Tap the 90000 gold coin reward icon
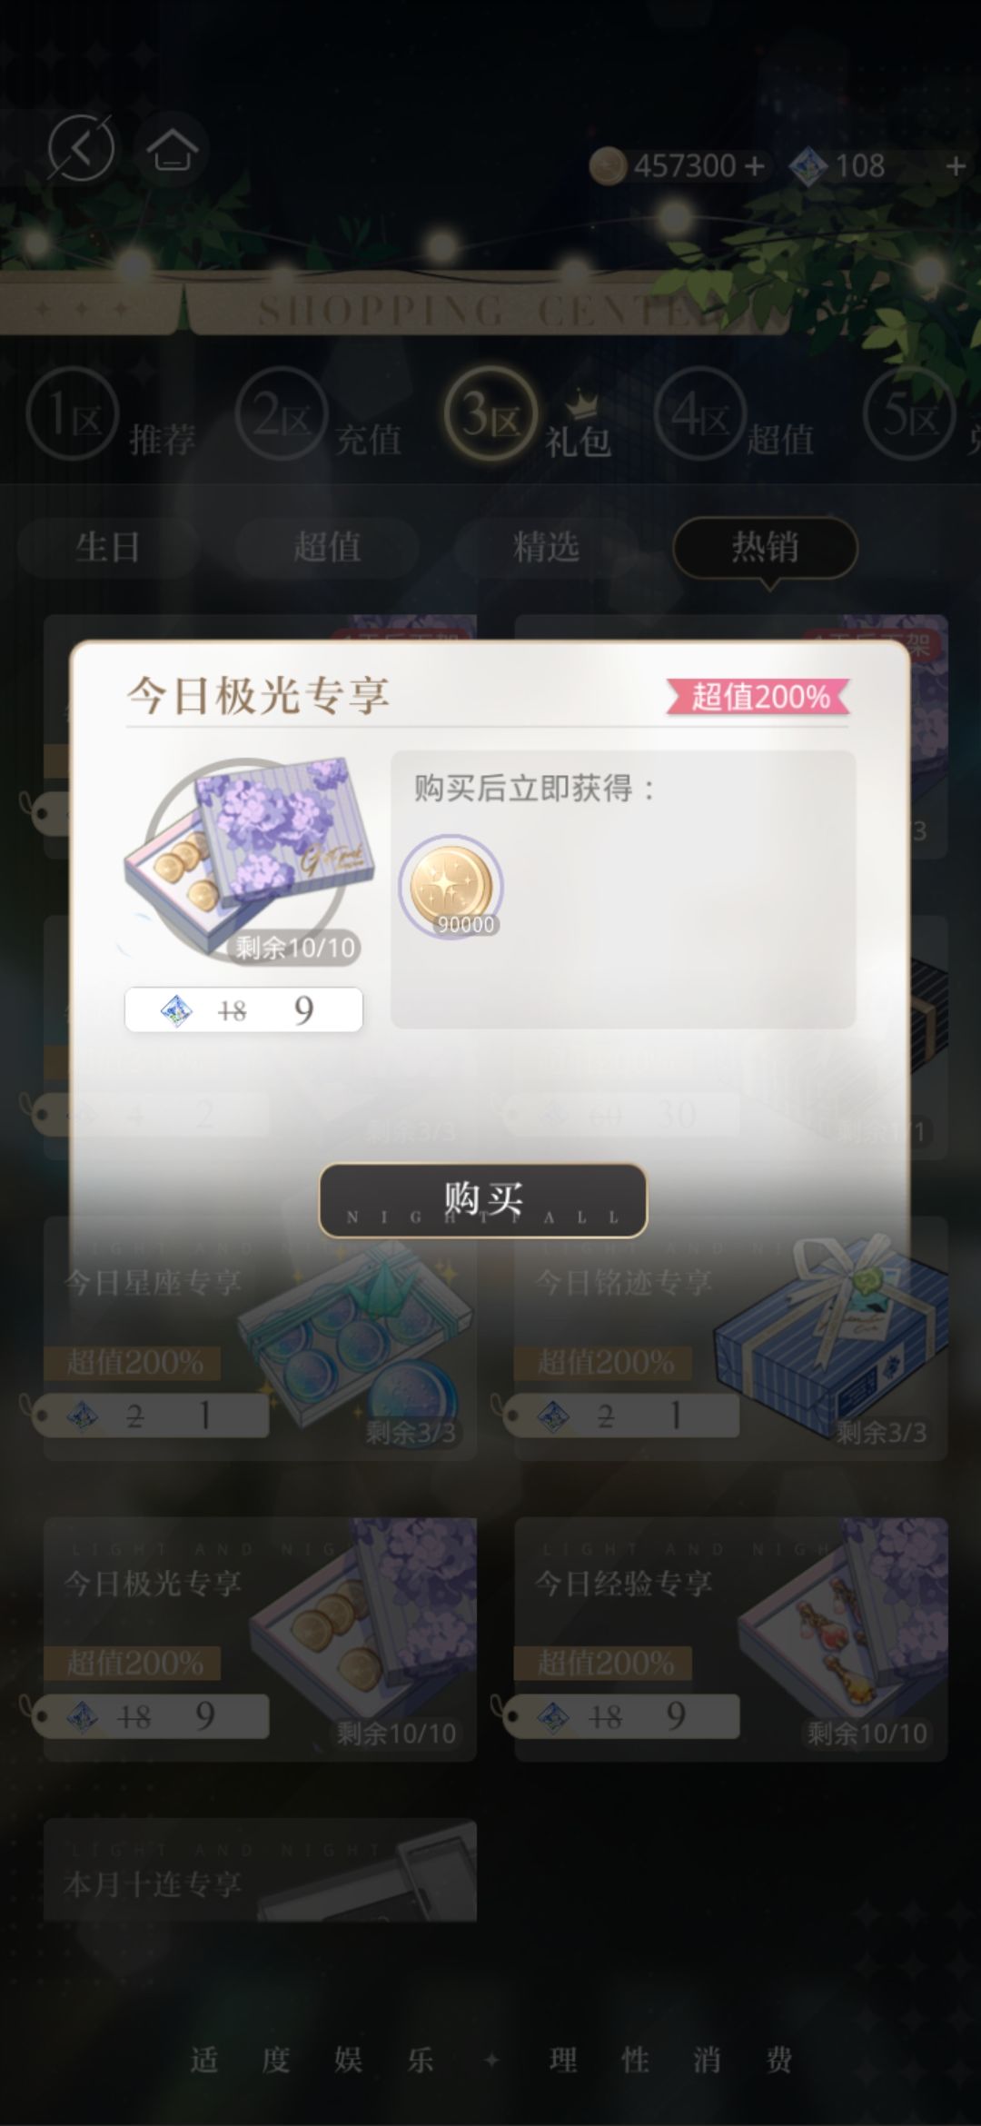981x2126 pixels. click(x=451, y=886)
